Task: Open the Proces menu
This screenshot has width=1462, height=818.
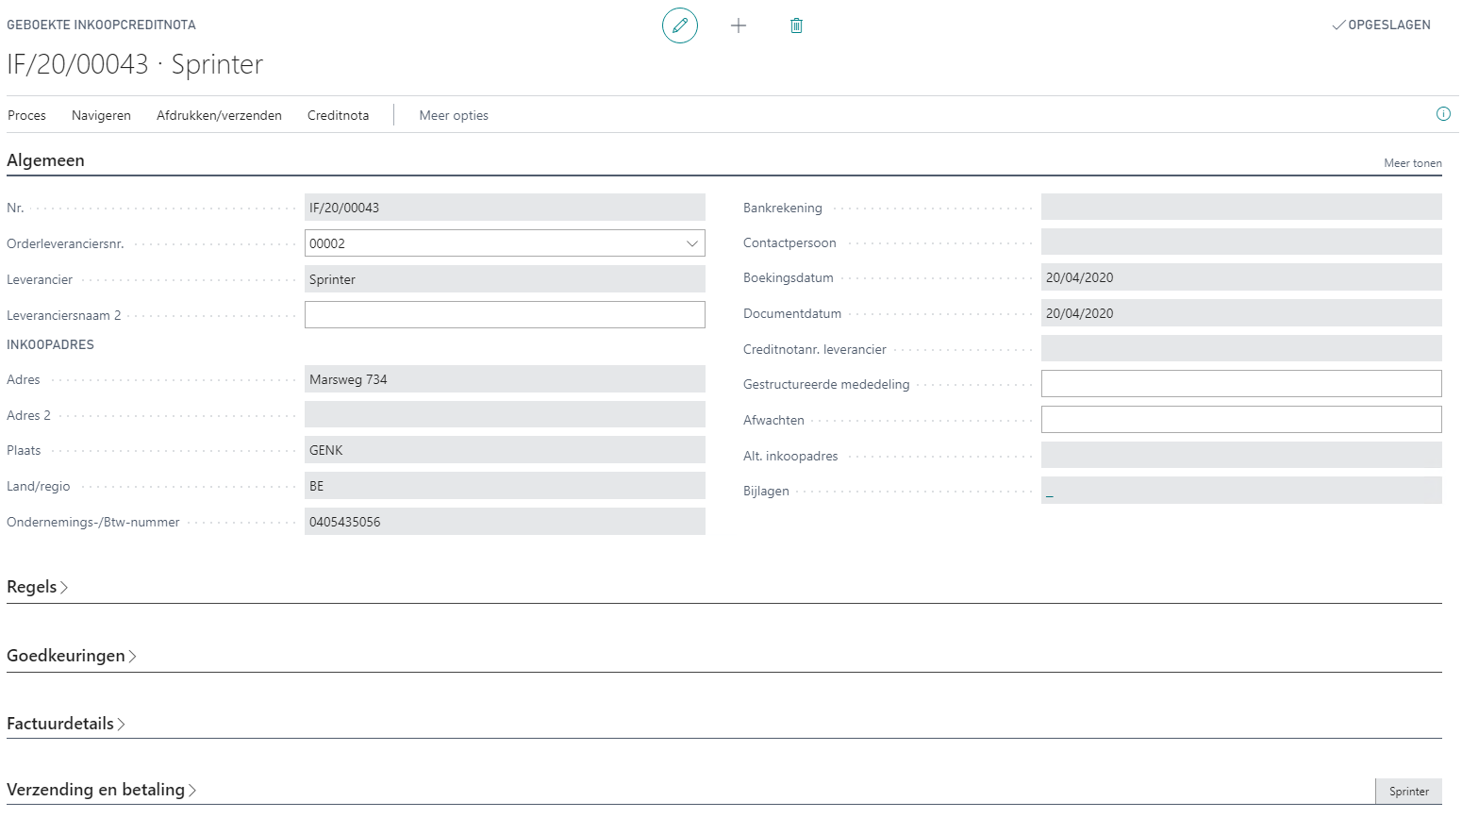Action: tap(26, 115)
